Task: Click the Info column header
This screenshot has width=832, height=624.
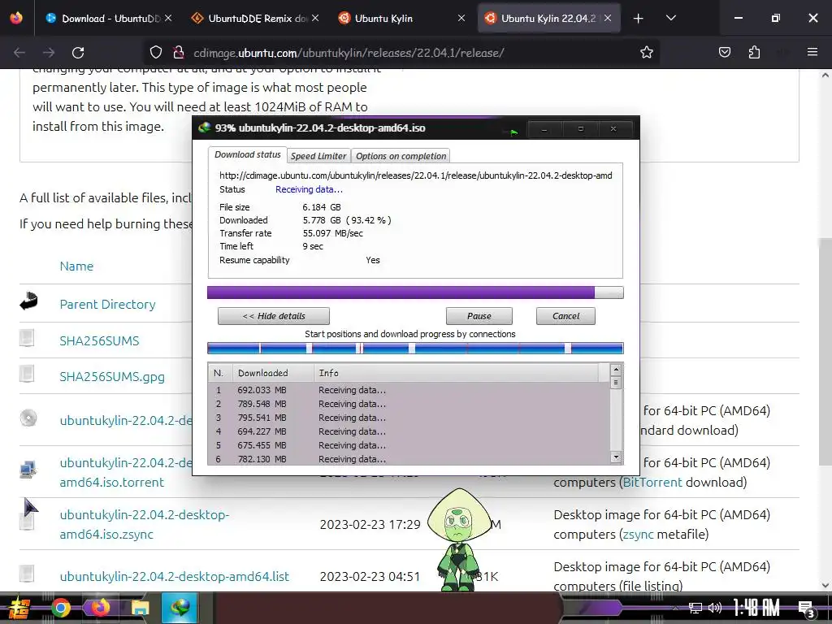Action: pos(457,373)
